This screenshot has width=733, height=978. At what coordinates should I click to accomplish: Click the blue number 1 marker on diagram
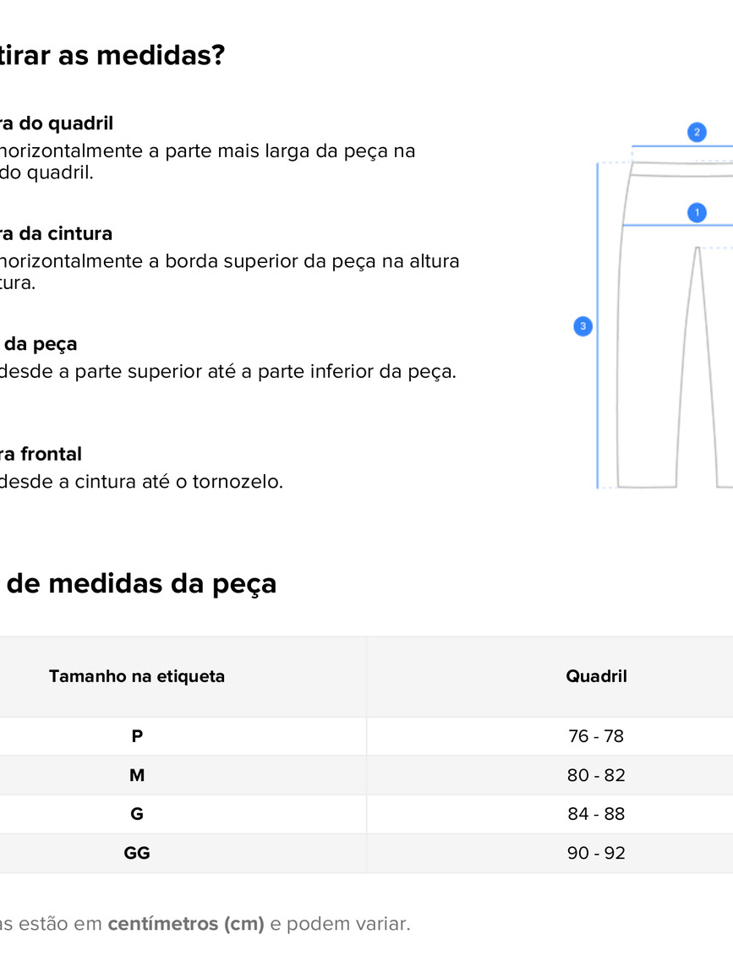pos(697,212)
